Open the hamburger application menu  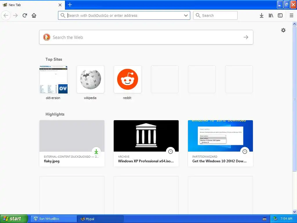(291, 15)
